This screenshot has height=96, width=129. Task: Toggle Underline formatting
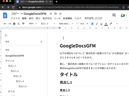(101, 24)
